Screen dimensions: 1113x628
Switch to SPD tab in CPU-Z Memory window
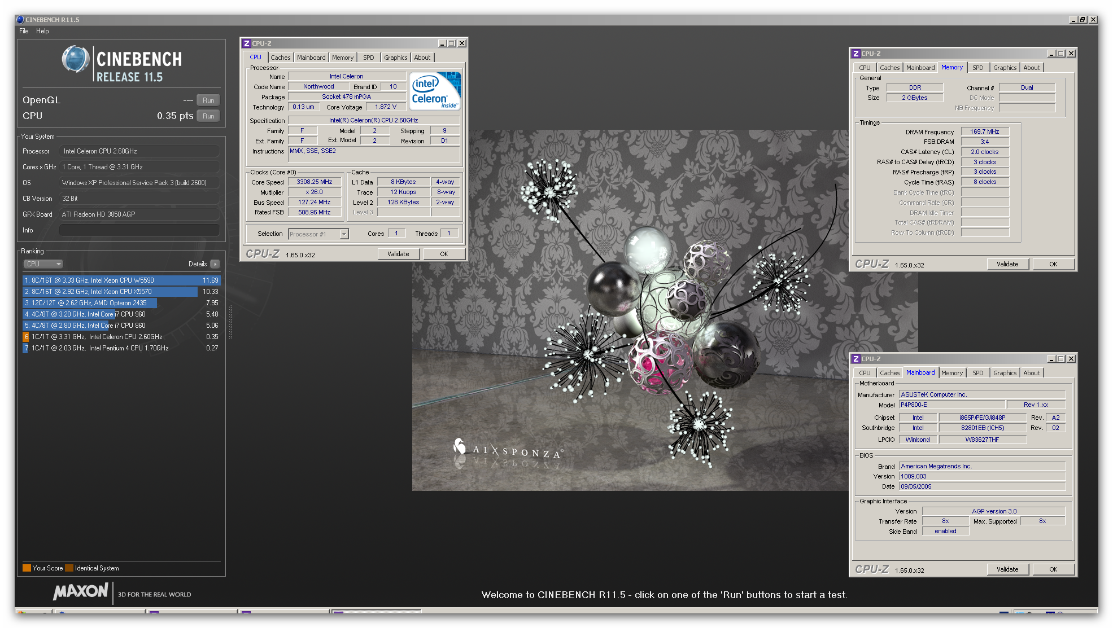coord(978,68)
